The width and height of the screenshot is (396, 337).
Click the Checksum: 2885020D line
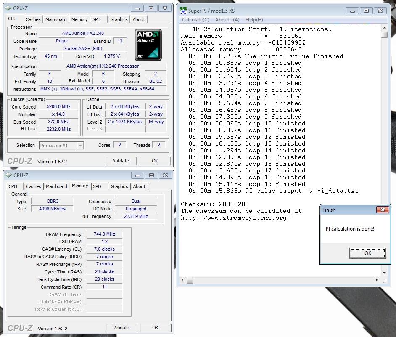coord(215,204)
